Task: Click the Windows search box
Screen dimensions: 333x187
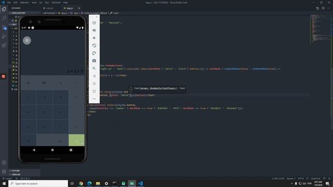Action: pyautogui.click(x=38, y=183)
